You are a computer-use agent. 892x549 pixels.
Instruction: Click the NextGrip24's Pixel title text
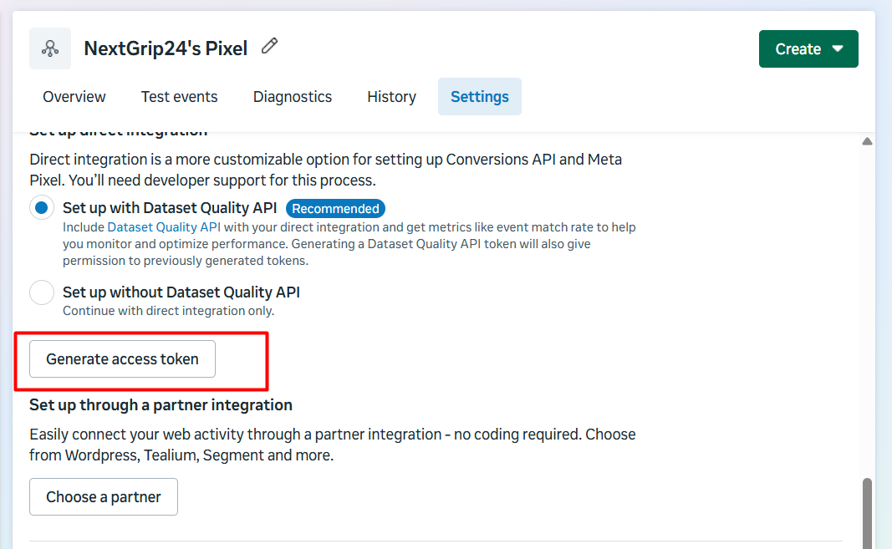[x=166, y=48]
